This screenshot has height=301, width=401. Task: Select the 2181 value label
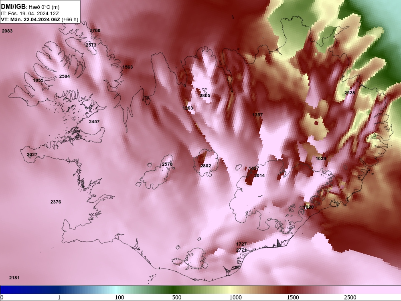click(x=14, y=278)
